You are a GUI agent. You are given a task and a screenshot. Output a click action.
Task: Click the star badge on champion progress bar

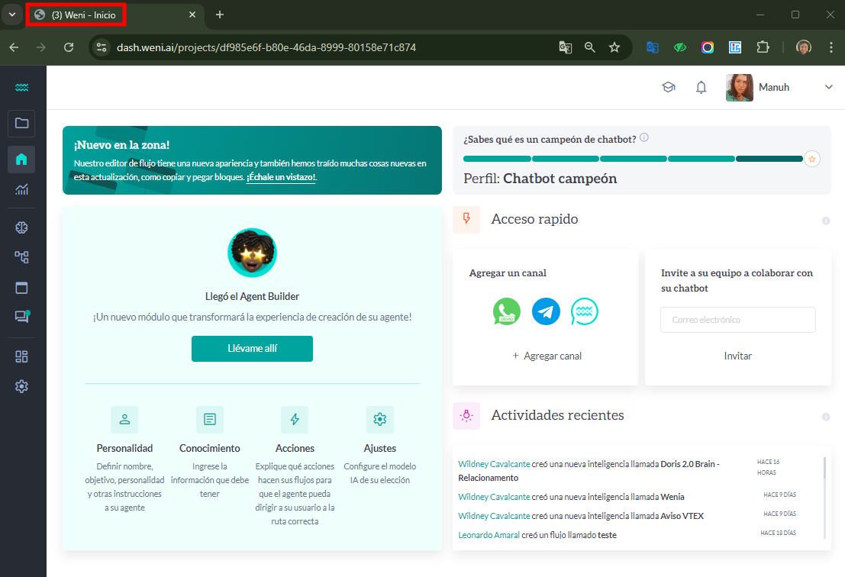(x=812, y=159)
